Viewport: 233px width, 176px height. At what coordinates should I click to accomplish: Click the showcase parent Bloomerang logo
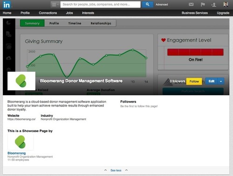point(21,142)
